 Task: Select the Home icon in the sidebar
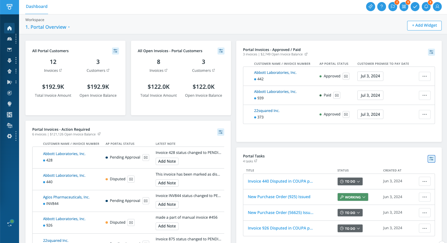pyautogui.click(x=10, y=28)
